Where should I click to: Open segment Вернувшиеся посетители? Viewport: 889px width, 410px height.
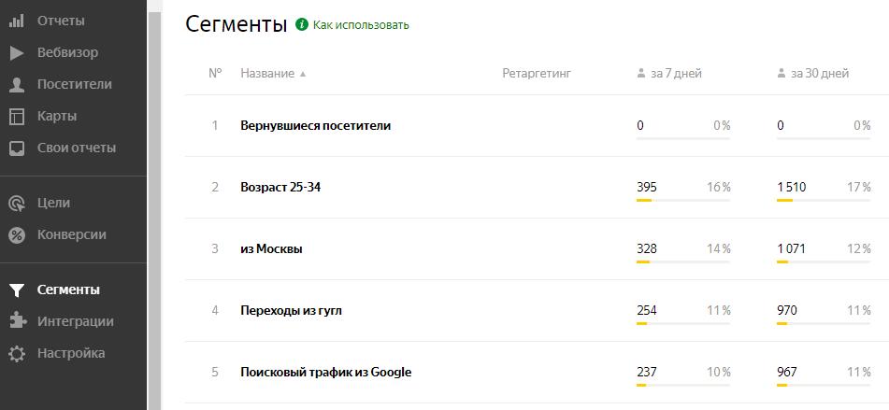316,126
